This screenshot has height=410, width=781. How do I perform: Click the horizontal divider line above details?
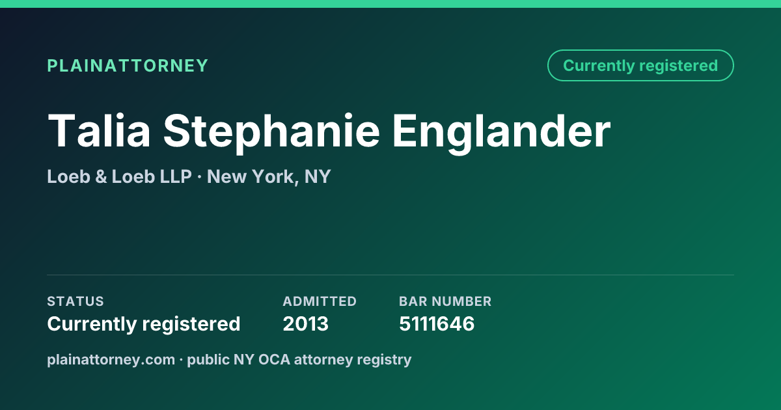click(x=390, y=275)
